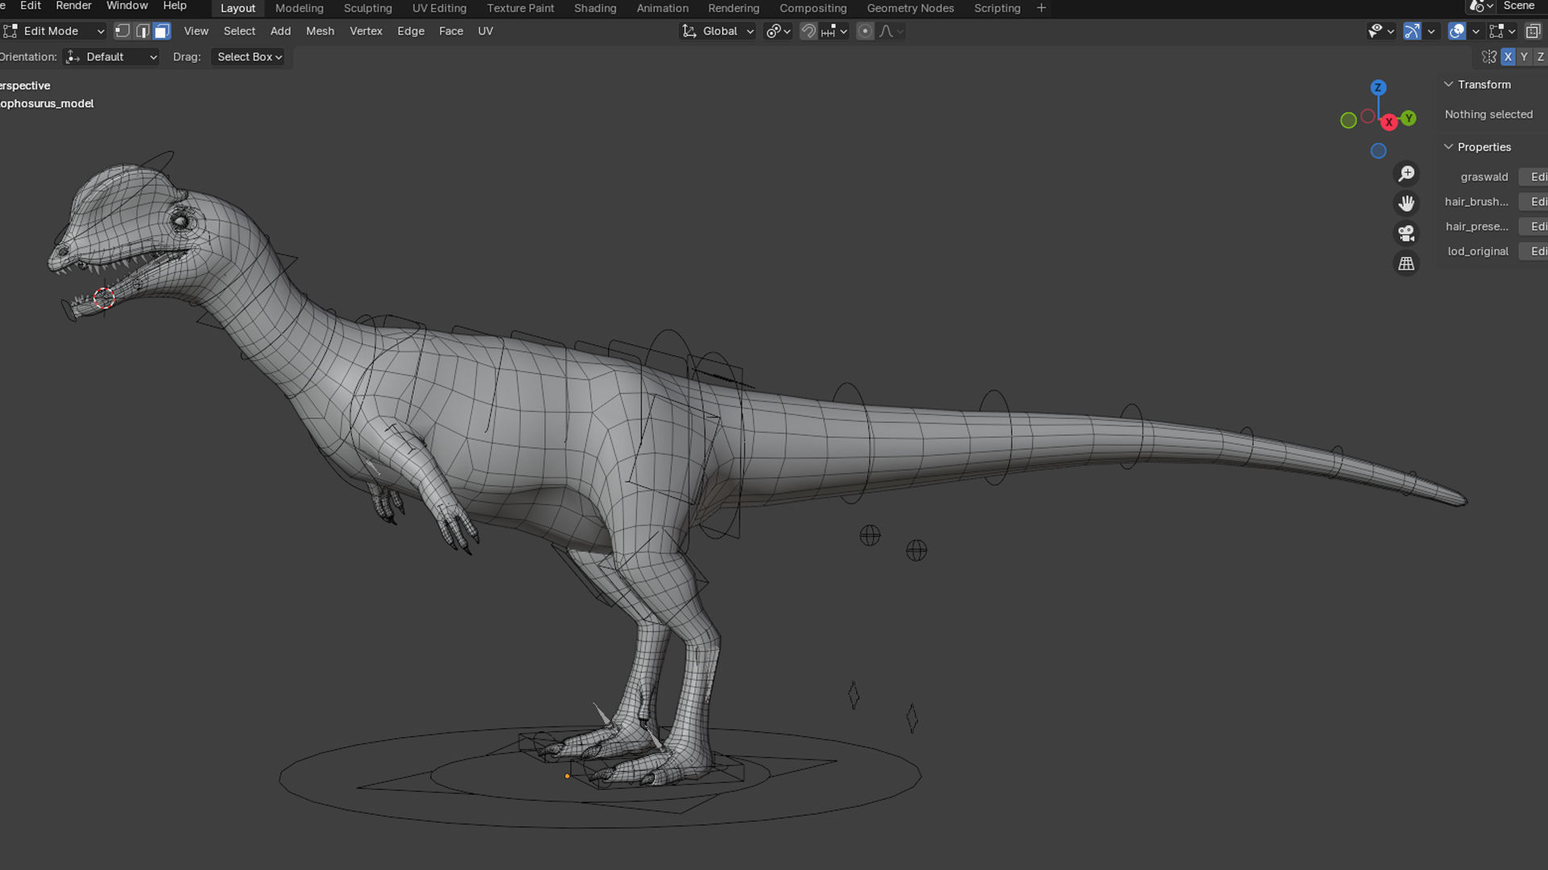Switch to face select mode
The height and width of the screenshot is (870, 1548).
[x=162, y=31]
